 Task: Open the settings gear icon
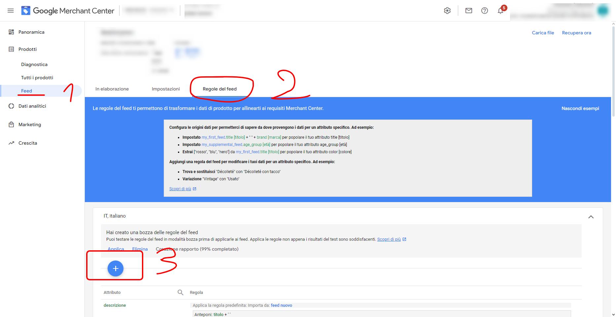tap(447, 11)
